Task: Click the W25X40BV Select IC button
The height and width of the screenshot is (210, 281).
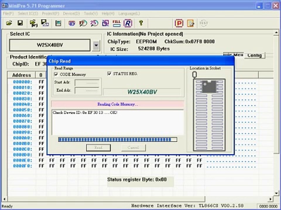Action: click(50, 45)
